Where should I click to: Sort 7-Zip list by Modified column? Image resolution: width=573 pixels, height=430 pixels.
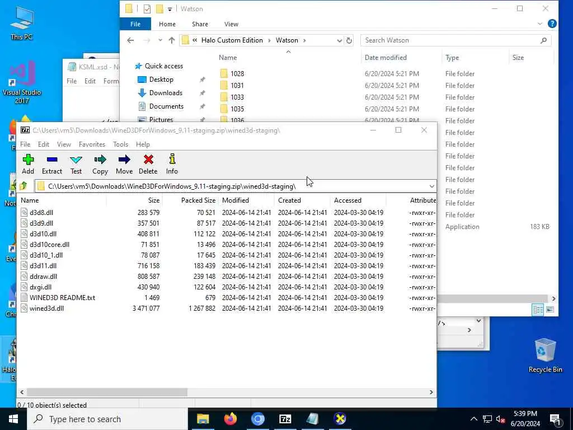(x=246, y=200)
